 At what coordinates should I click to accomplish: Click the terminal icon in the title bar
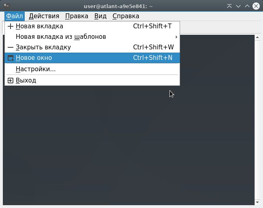click(7, 6)
